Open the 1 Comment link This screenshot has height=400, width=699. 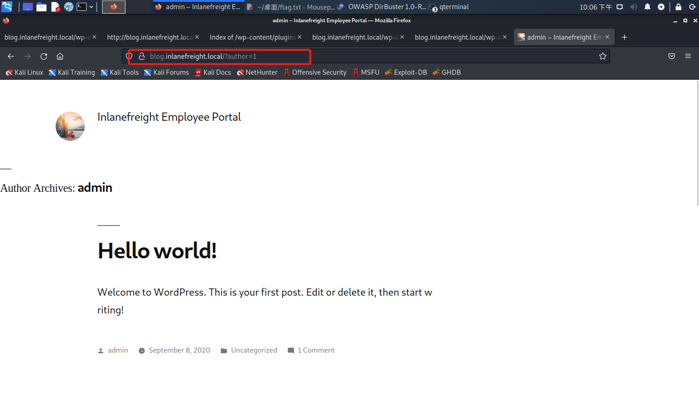(x=316, y=350)
